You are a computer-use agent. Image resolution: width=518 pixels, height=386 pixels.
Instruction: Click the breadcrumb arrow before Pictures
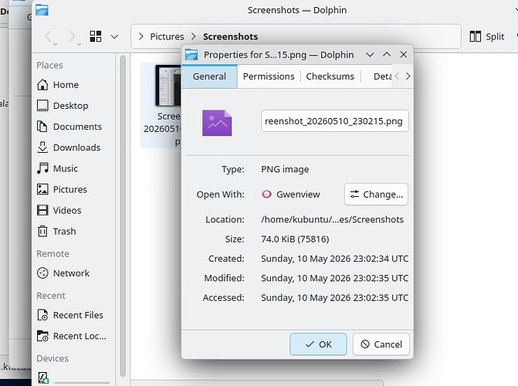pos(141,36)
